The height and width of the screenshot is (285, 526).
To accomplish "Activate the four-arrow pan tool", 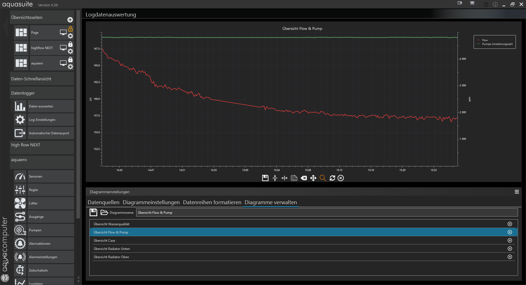I will [313, 178].
